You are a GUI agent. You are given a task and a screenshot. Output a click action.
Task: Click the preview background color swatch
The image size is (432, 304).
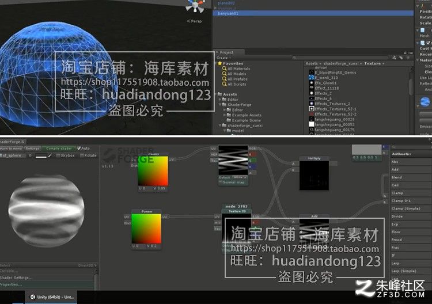(41, 155)
